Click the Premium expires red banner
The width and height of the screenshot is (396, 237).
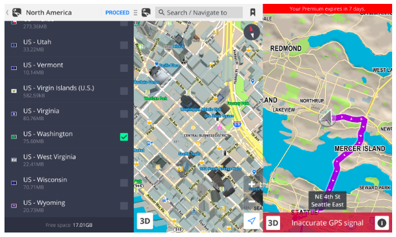coord(327,9)
